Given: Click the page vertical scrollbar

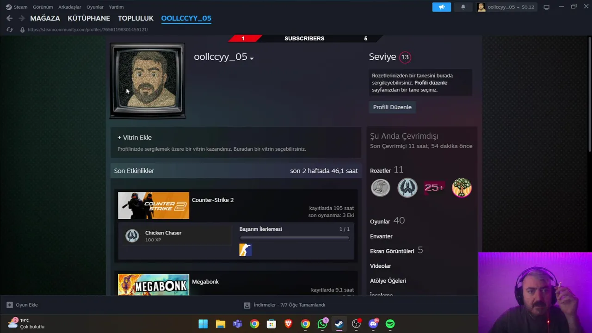Looking at the screenshot, I should point(589,94).
